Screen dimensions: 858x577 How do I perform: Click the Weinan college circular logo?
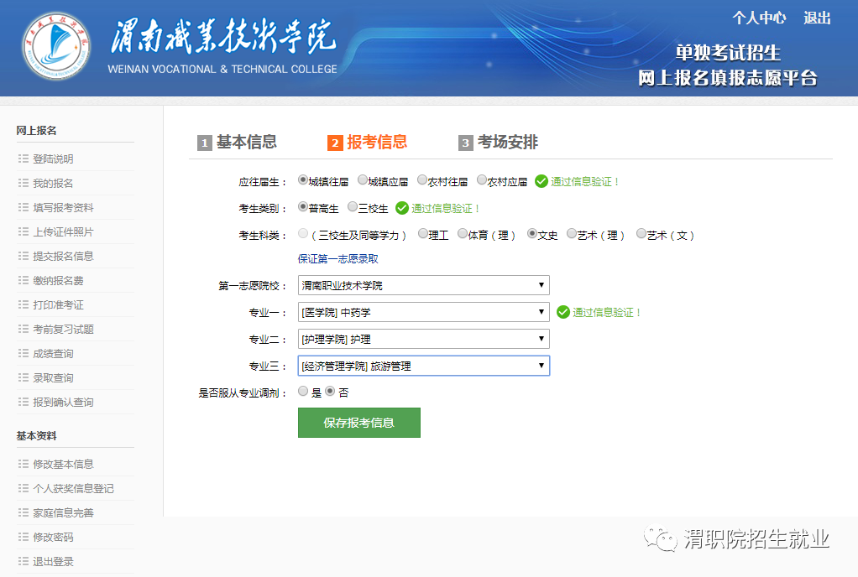(56, 46)
